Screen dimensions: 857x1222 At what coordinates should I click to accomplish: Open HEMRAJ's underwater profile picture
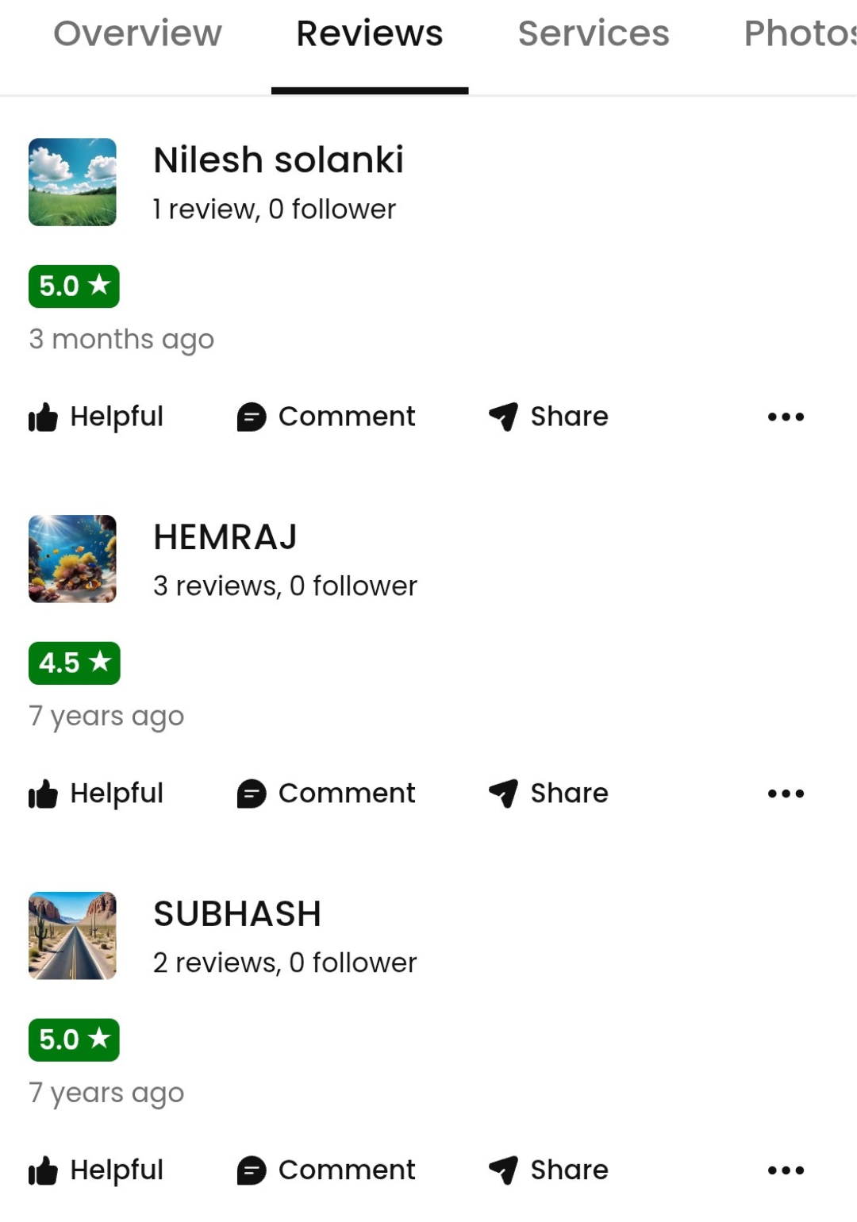(72, 559)
